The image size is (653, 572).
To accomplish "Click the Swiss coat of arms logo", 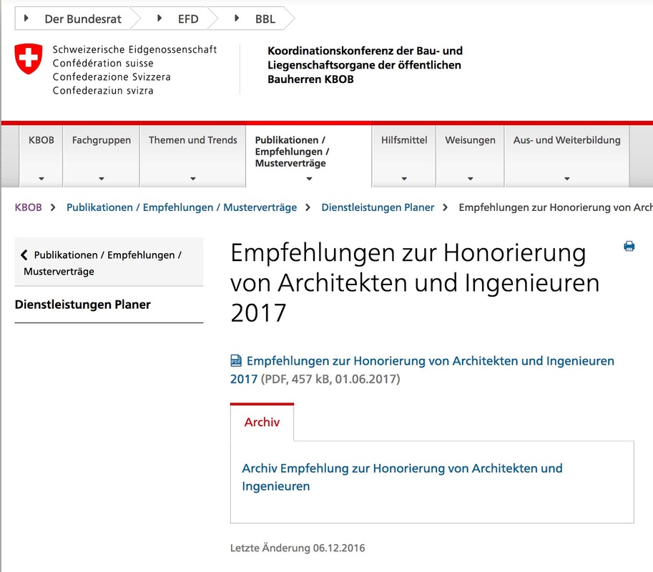I will pyautogui.click(x=29, y=59).
